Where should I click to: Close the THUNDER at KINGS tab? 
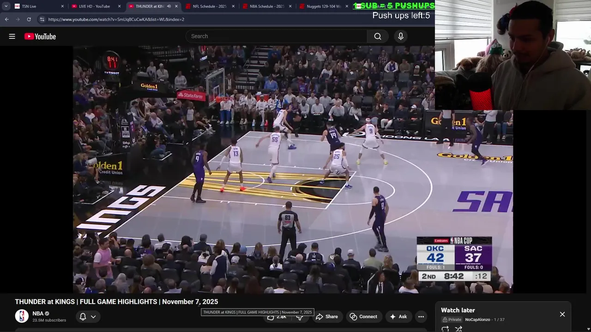pyautogui.click(x=176, y=6)
